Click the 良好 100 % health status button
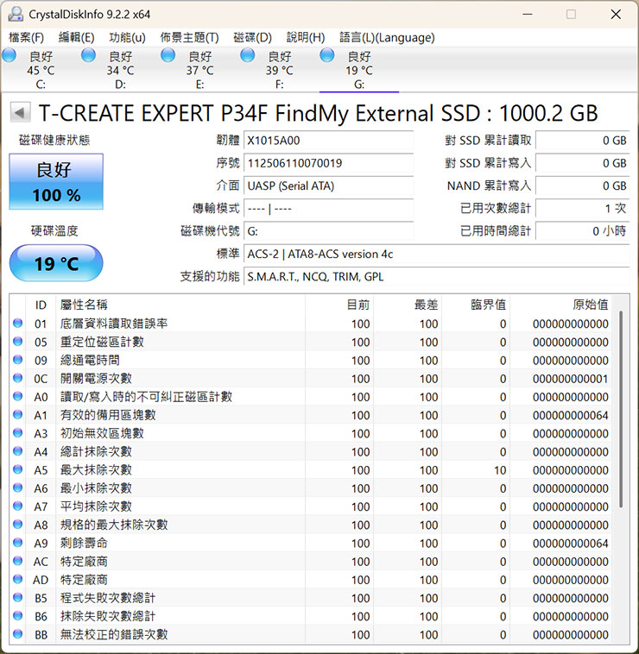The height and width of the screenshot is (654, 639). pyautogui.click(x=56, y=181)
